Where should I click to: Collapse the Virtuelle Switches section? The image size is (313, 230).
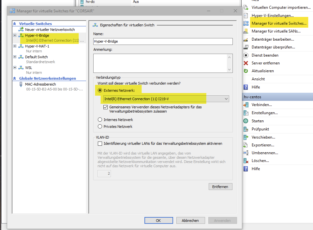click(x=15, y=24)
